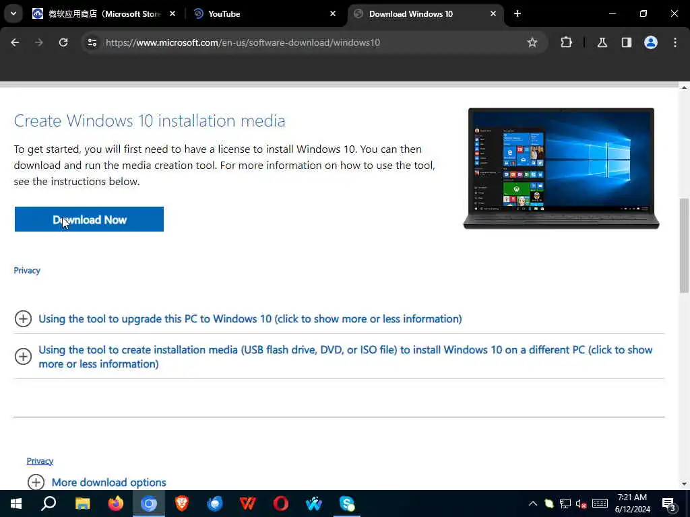Bookmark this page with the star
690x517 pixels.
(x=532, y=42)
